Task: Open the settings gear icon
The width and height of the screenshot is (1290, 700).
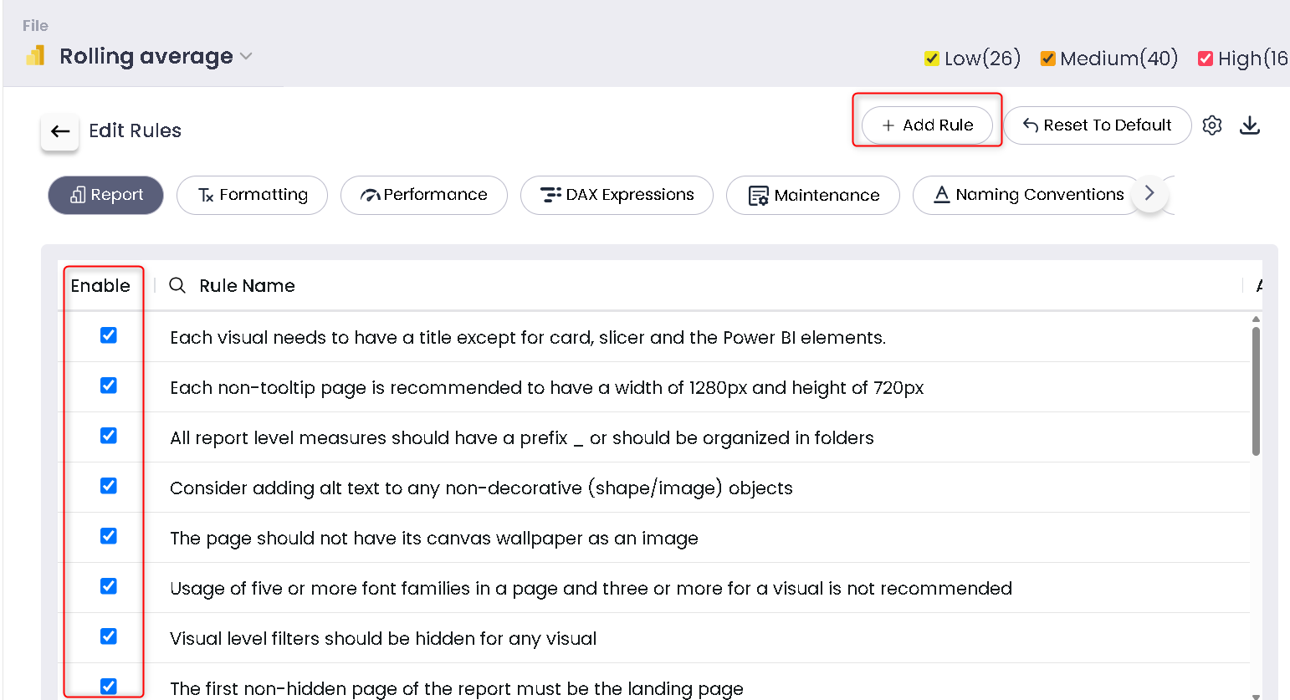Action: (1212, 125)
